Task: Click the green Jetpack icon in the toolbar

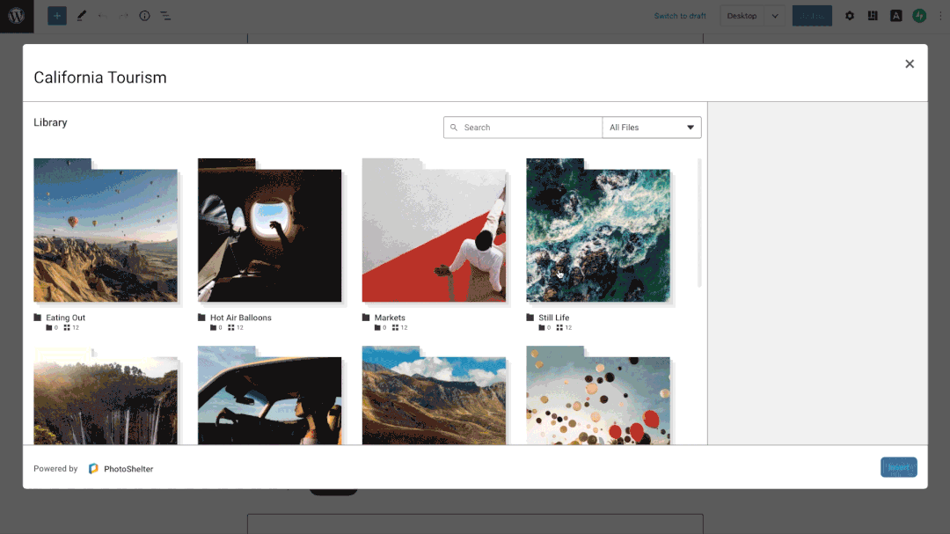Action: [x=919, y=15]
